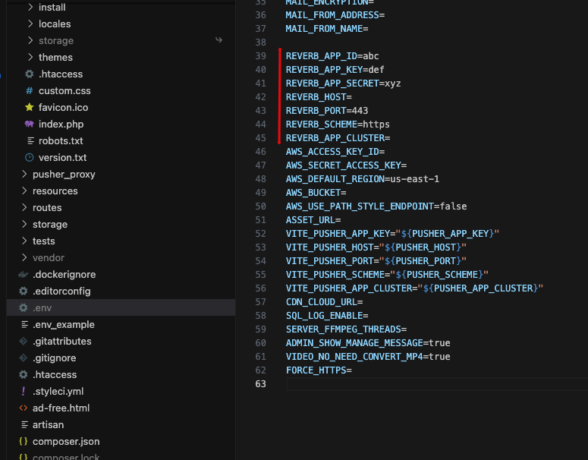Click the gear icon beside upper .htaccess
The height and width of the screenshot is (460, 588).
(x=30, y=74)
